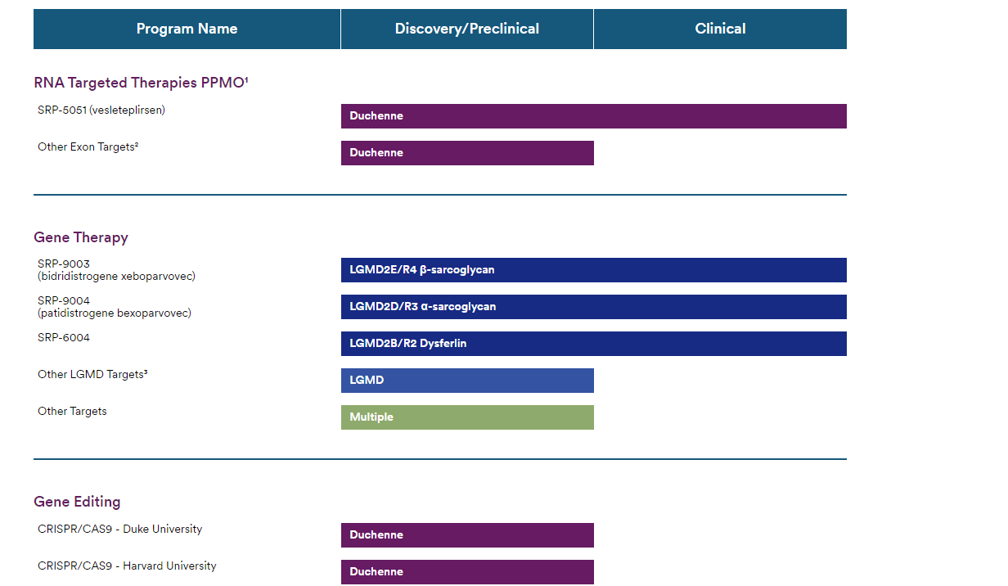
Task: Click CRISPR/CAS9 - Duke University program name
Action: pos(119,530)
